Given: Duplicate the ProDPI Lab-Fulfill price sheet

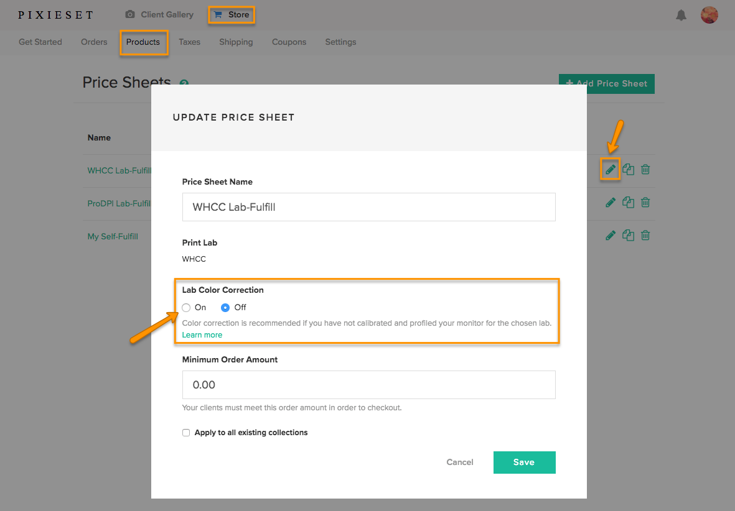Looking at the screenshot, I should 628,202.
